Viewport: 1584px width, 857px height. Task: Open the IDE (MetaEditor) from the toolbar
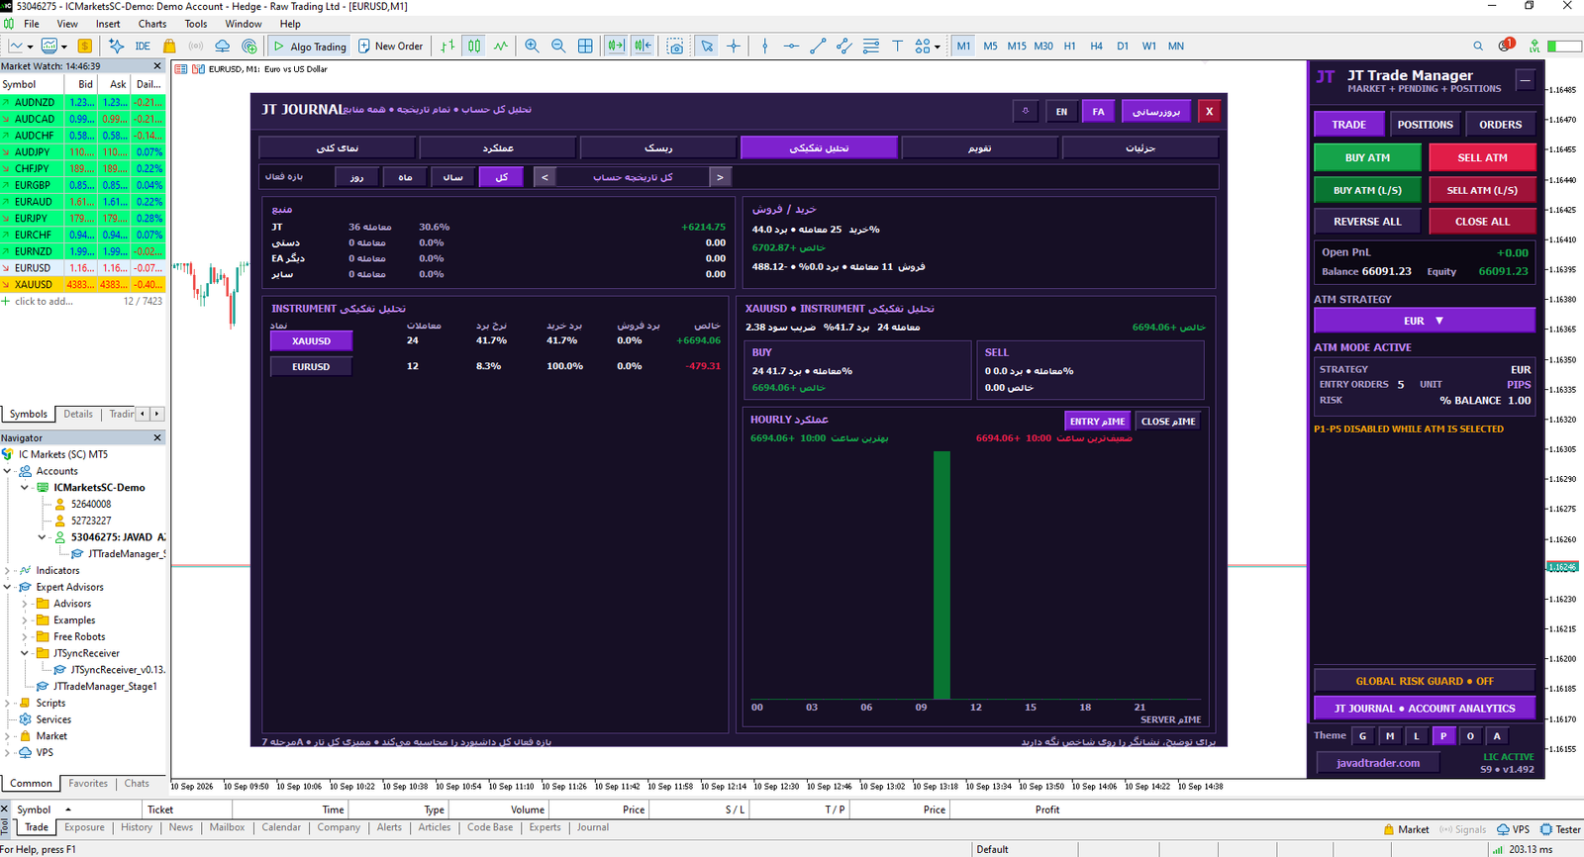pyautogui.click(x=143, y=46)
